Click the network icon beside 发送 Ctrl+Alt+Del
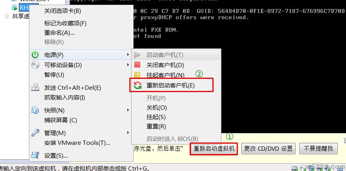This screenshot has width=346, height=171. 35,87
